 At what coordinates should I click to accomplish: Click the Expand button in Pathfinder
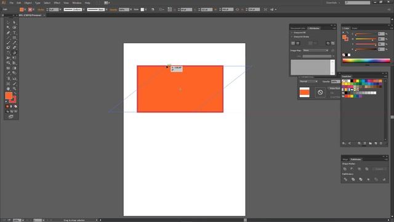[x=379, y=169]
